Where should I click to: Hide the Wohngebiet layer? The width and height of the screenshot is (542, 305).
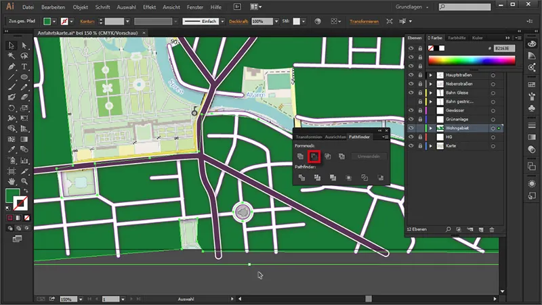(411, 128)
